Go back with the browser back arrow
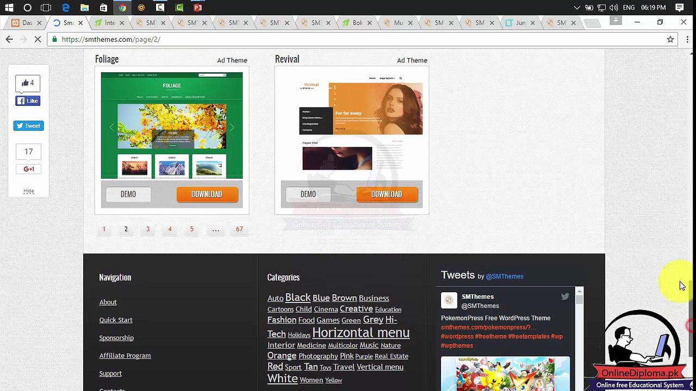This screenshot has width=696, height=391. (9, 39)
